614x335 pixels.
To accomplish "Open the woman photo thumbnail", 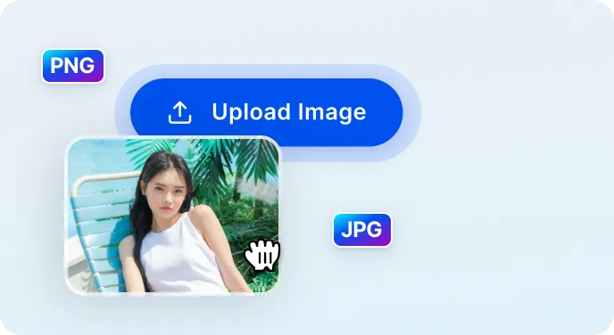I will coord(173,216).
